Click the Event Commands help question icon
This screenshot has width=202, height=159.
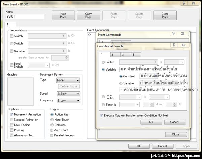173,34
